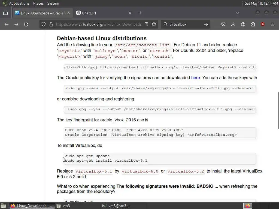This screenshot has width=279, height=209.
Task: Open the Firefox account menu
Action: (x=243, y=24)
